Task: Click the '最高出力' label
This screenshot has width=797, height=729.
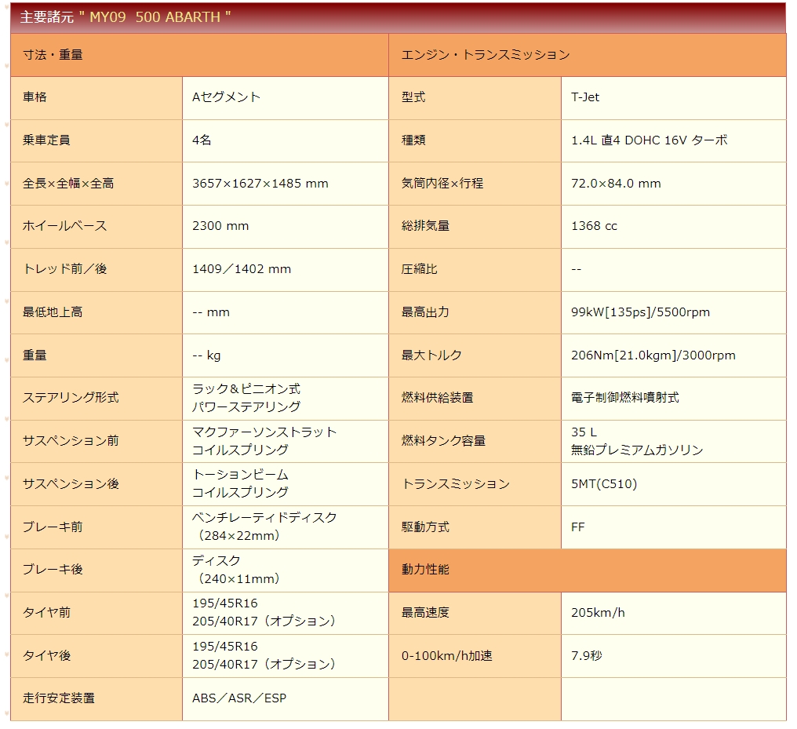Action: [x=425, y=312]
